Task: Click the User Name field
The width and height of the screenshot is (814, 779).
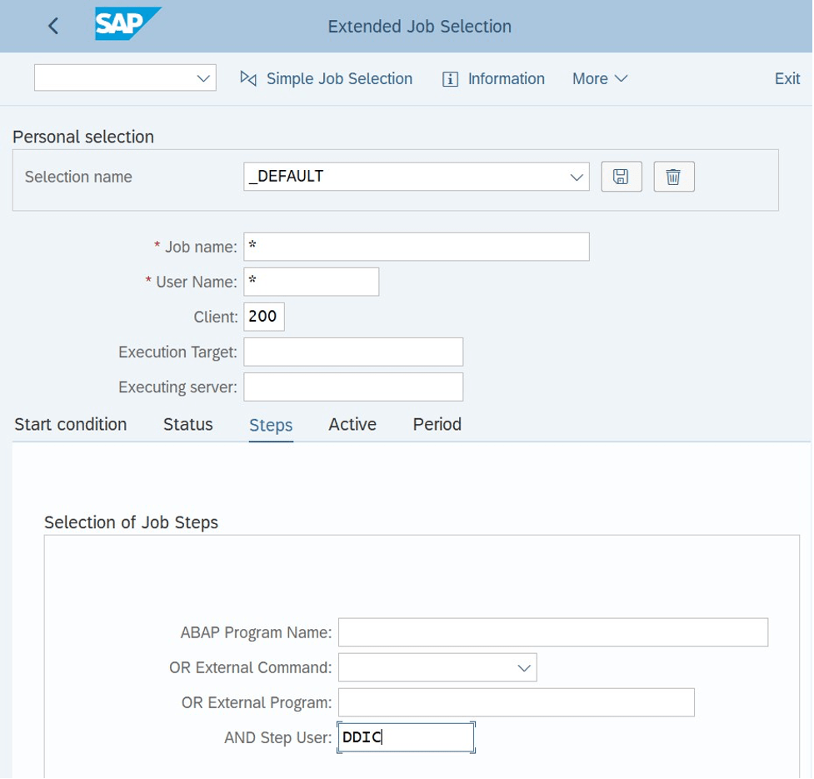Action: coord(311,281)
